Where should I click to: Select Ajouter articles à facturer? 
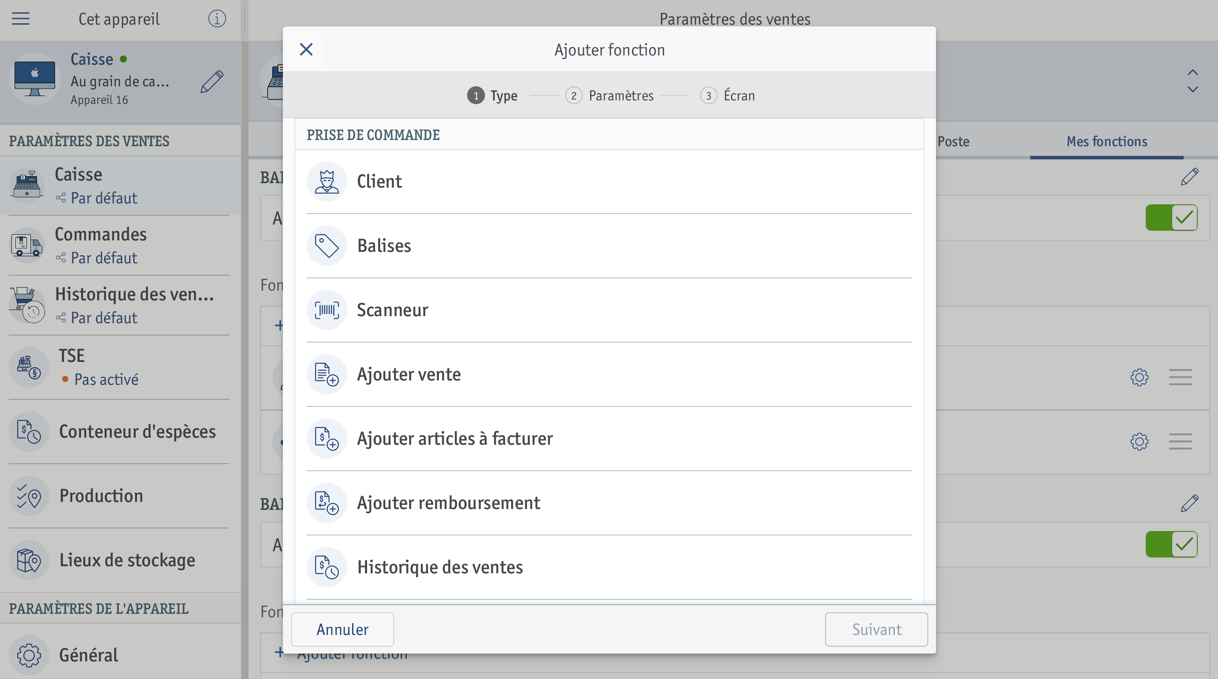click(609, 439)
